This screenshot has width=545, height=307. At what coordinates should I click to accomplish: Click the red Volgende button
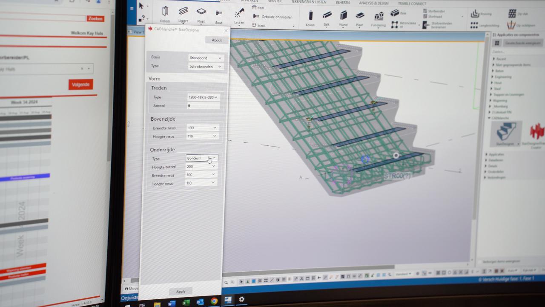coord(80,84)
